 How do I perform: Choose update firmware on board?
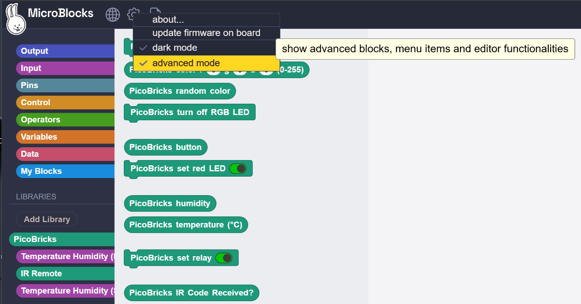[206, 33]
